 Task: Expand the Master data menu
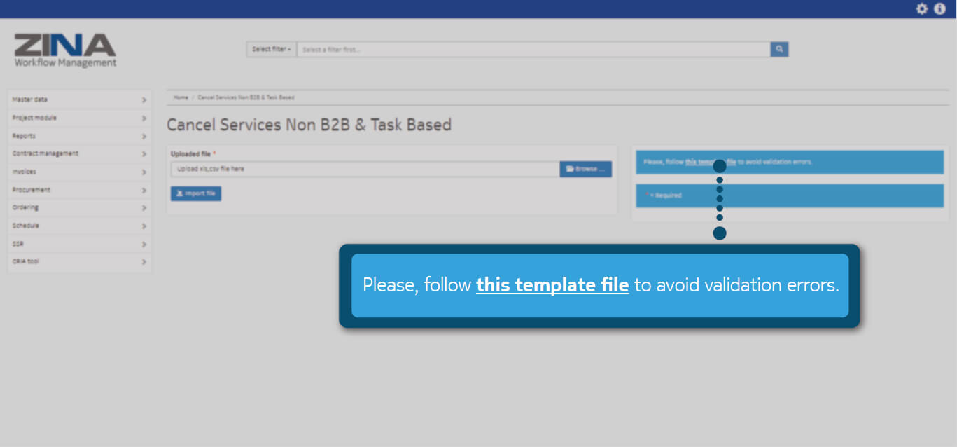[79, 99]
